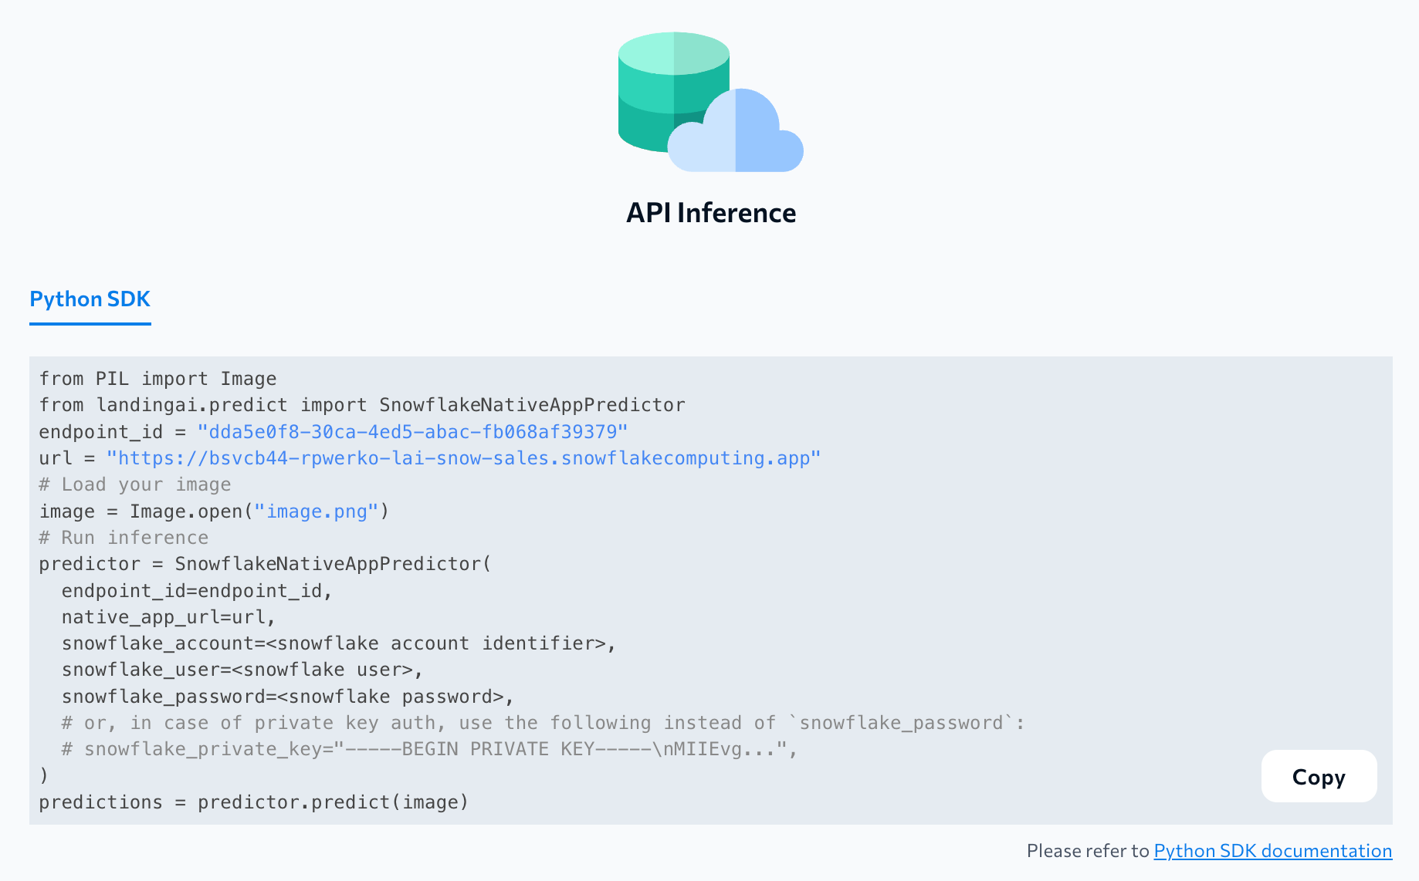Viewport: 1419px width, 881px height.
Task: Click the snowflake_password parameter line
Action: coord(286,696)
